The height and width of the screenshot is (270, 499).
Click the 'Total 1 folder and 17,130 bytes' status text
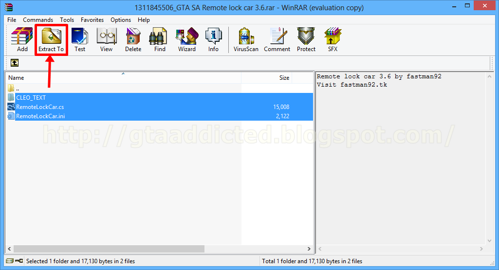(x=312, y=261)
